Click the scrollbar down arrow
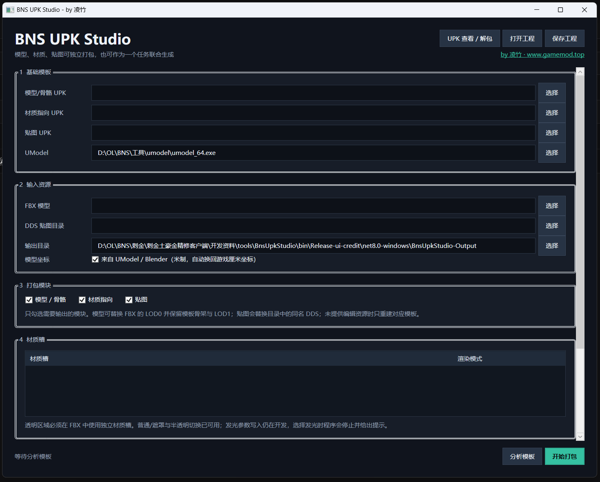 pyautogui.click(x=580, y=436)
